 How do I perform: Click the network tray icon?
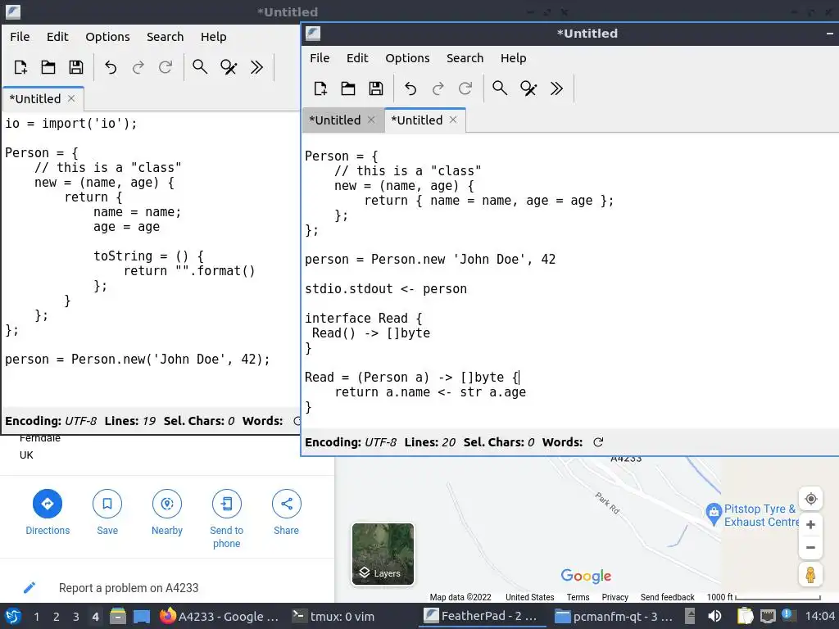768,616
